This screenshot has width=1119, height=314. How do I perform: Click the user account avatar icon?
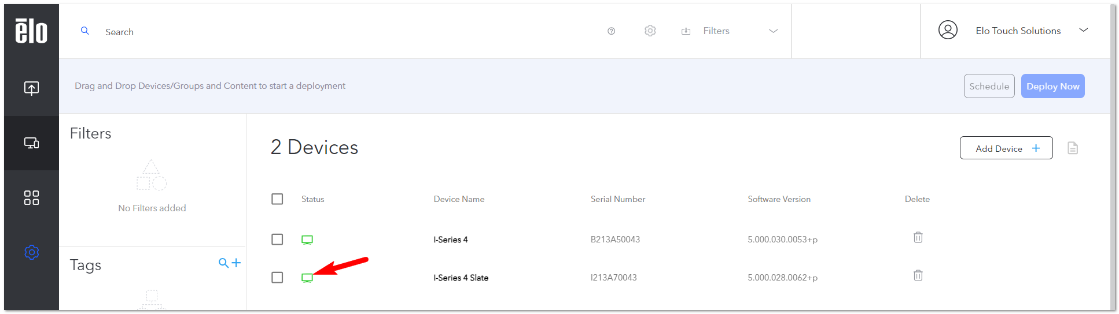pyautogui.click(x=948, y=30)
